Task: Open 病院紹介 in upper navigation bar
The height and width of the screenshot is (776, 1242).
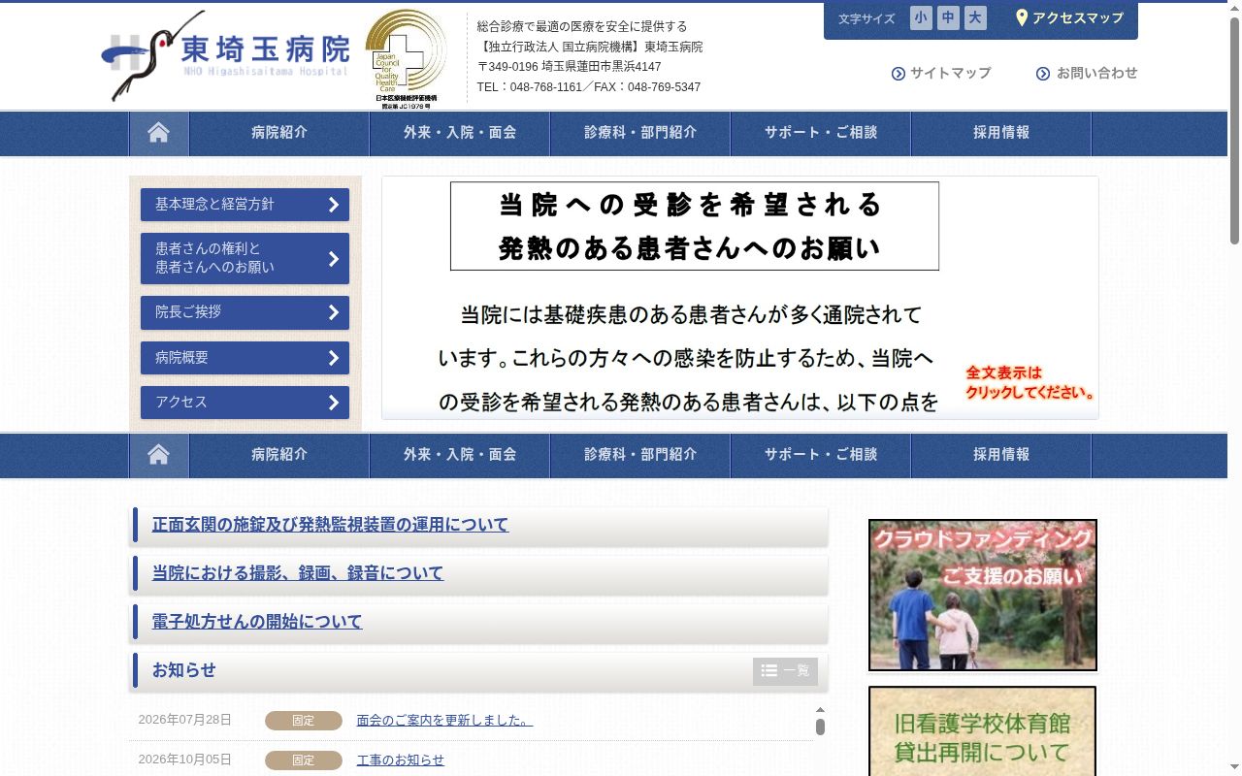Action: [279, 133]
